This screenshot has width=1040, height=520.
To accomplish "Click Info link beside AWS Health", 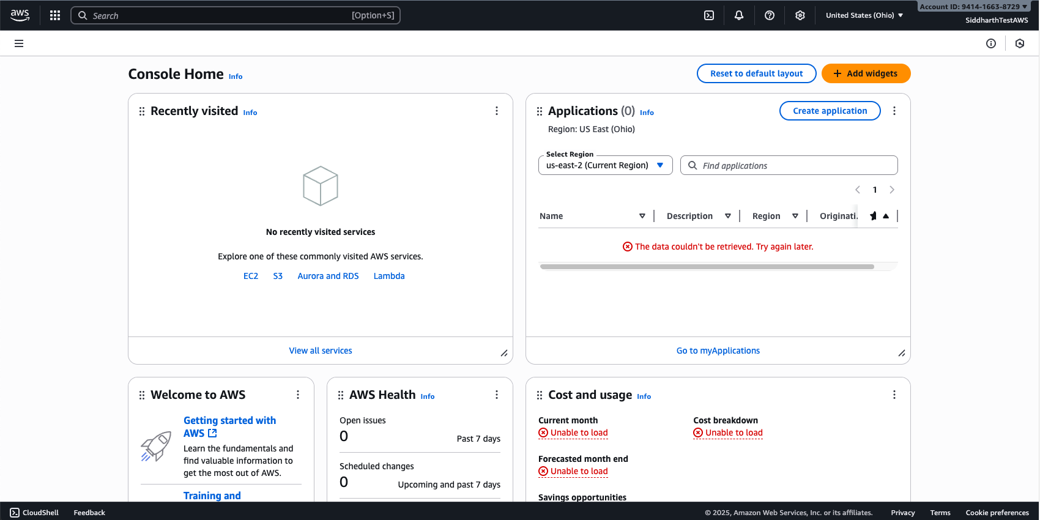I will click(428, 396).
